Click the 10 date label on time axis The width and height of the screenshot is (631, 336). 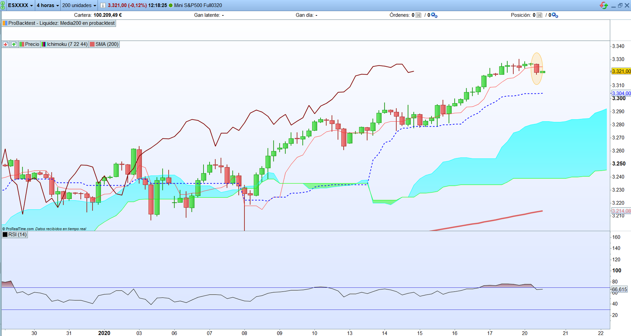click(314, 333)
